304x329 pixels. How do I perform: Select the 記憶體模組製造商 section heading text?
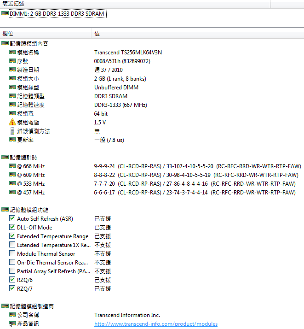32,306
